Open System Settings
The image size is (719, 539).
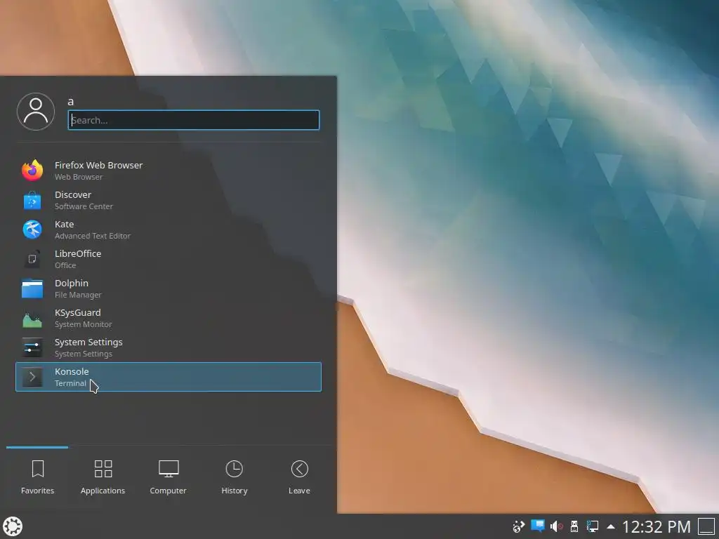click(169, 347)
